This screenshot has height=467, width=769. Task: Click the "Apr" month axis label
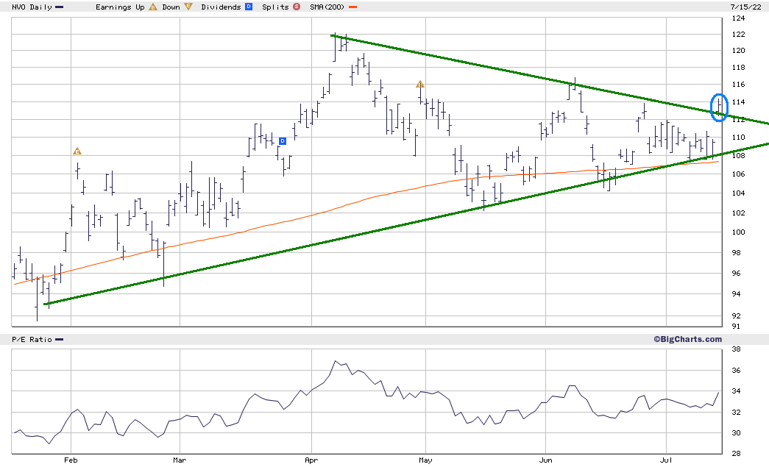coord(311,460)
